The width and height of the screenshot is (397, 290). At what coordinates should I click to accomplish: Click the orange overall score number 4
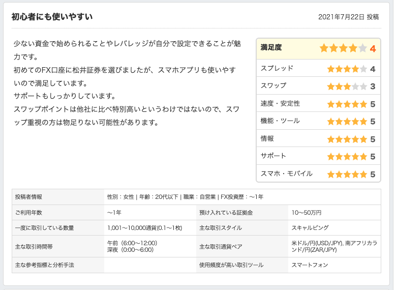[x=373, y=49]
